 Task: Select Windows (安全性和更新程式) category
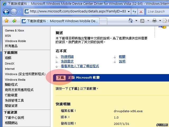click(x=25, y=74)
